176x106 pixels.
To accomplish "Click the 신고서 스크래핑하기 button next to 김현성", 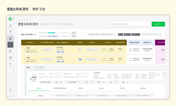I will coord(39,67).
